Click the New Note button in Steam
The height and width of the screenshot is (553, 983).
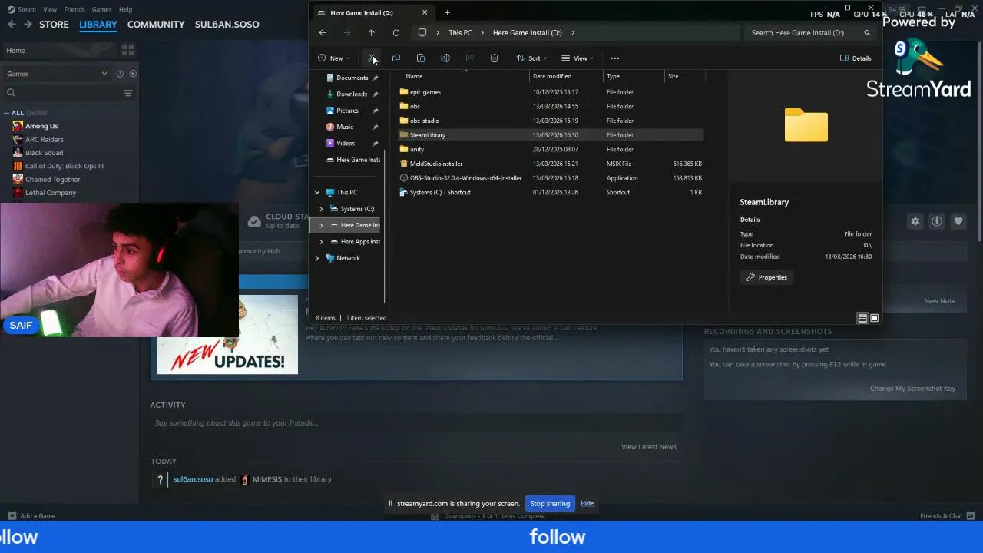coord(939,301)
